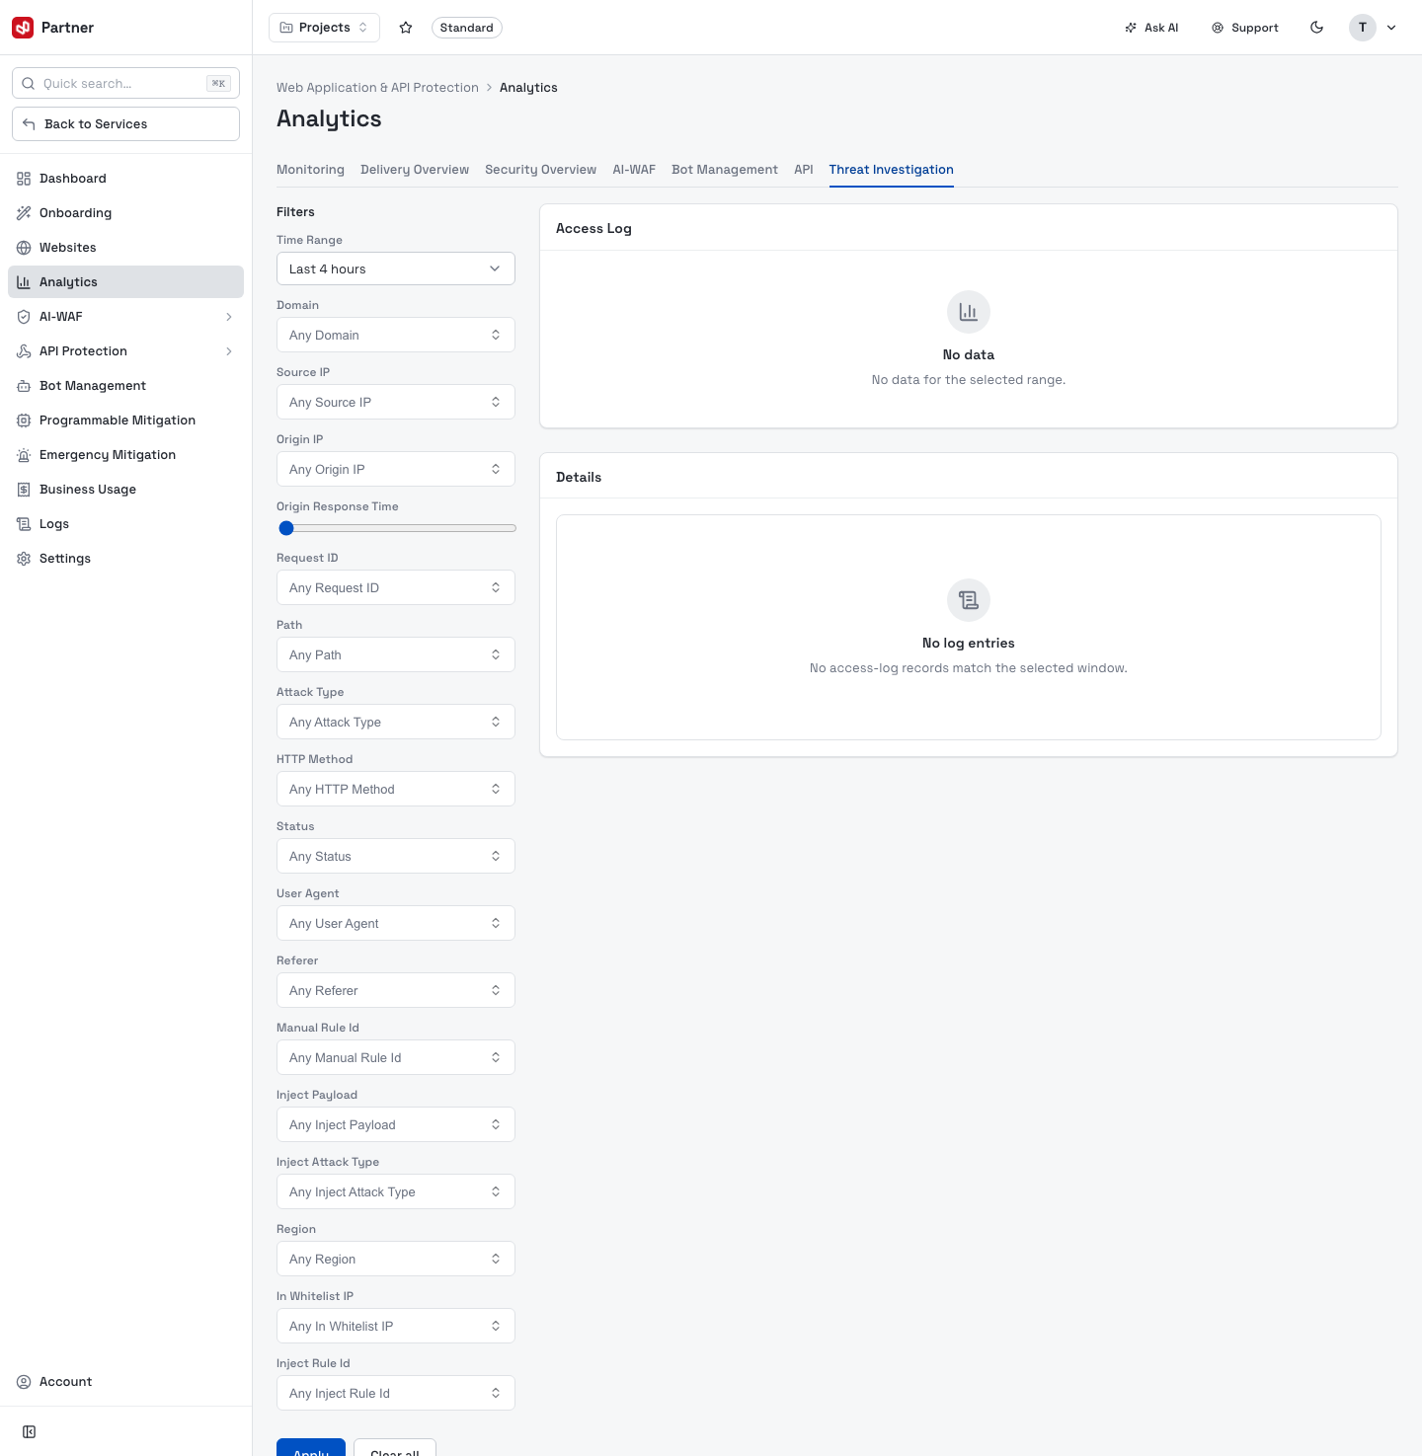Click the search magnifier icon
The width and height of the screenshot is (1422, 1456).
(29, 84)
